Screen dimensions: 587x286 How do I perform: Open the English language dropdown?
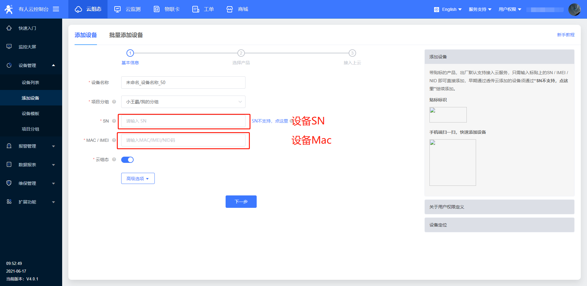pyautogui.click(x=448, y=9)
